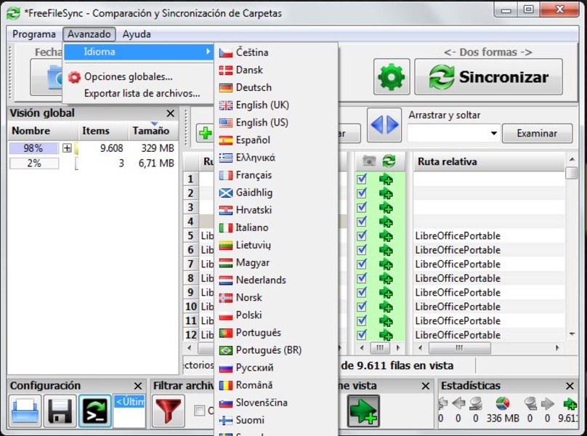Close the Visión global panel
Viewport: 587px width, 436px height.
170,113
